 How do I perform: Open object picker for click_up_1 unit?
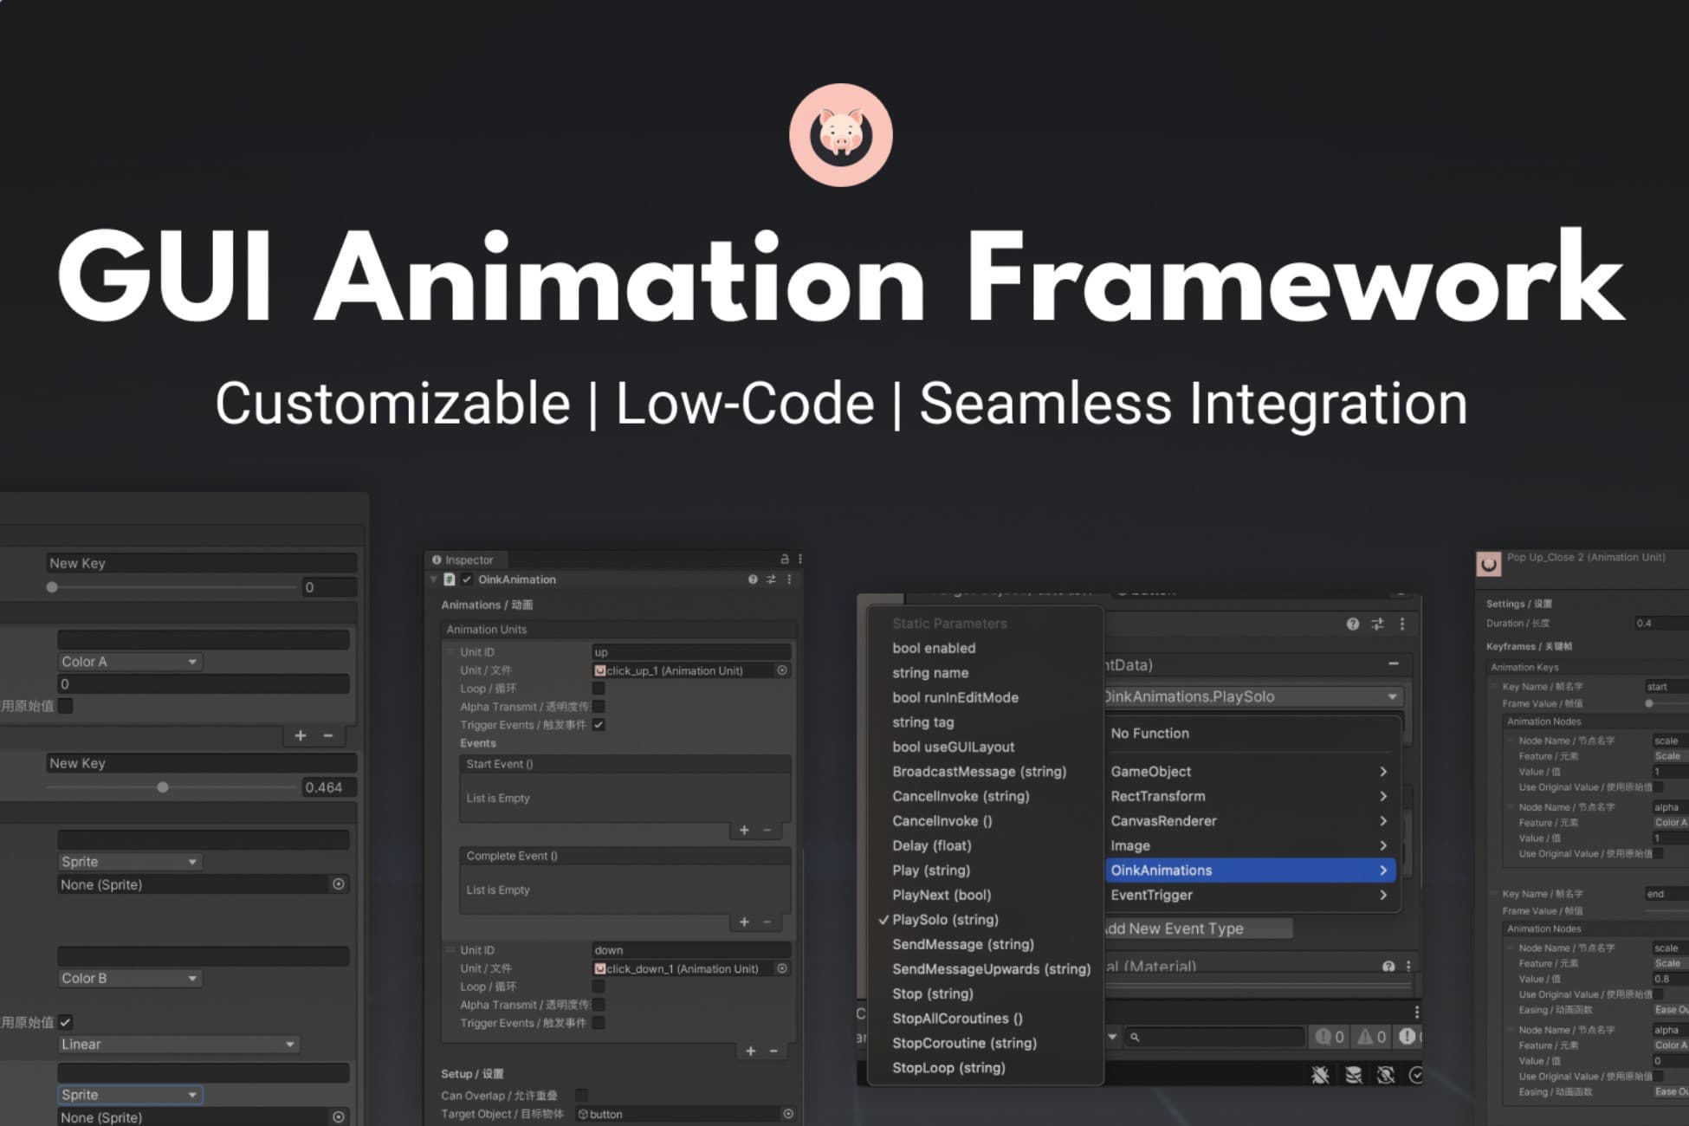pyautogui.click(x=782, y=670)
